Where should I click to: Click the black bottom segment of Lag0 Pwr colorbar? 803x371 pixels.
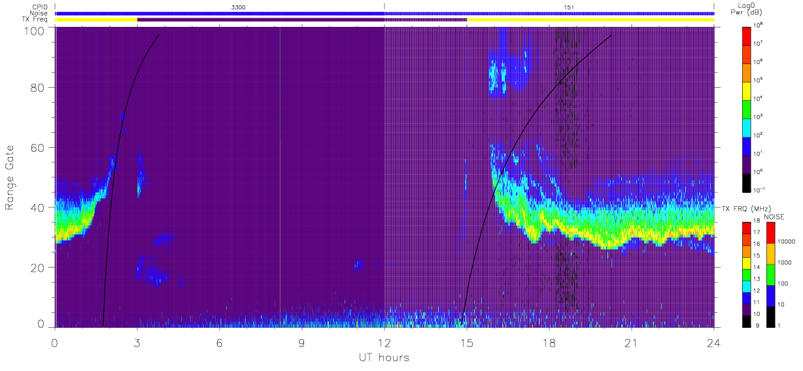(747, 182)
